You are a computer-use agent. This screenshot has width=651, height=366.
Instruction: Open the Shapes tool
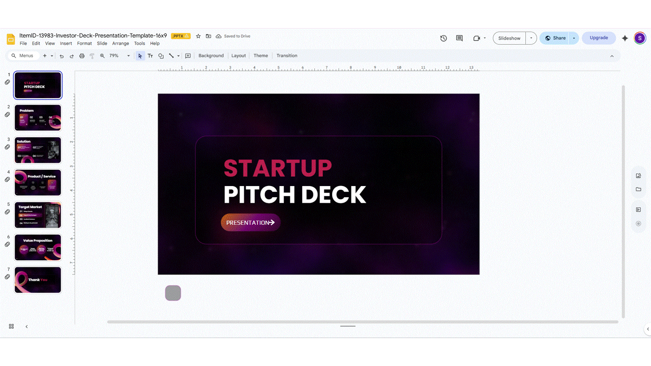[161, 55]
